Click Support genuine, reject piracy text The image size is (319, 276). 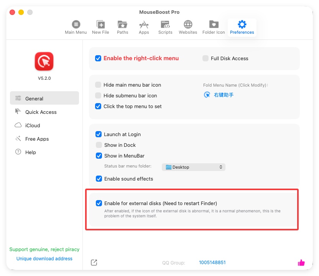44,249
